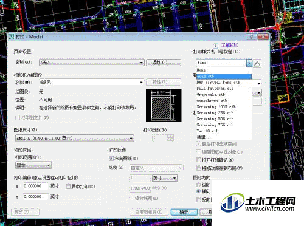Open the 了解打印 link
Image resolution: width=304 pixels, height=226 pixels.
(x=230, y=45)
